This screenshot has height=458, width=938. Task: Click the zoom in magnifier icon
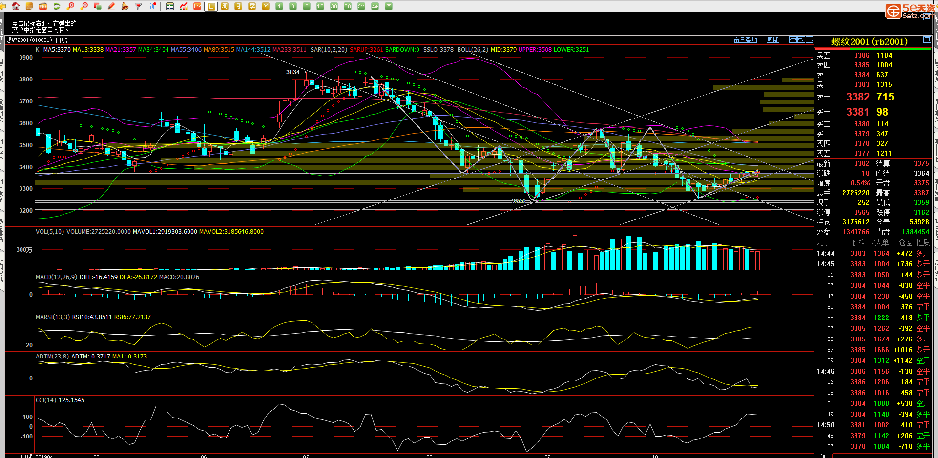(71, 6)
